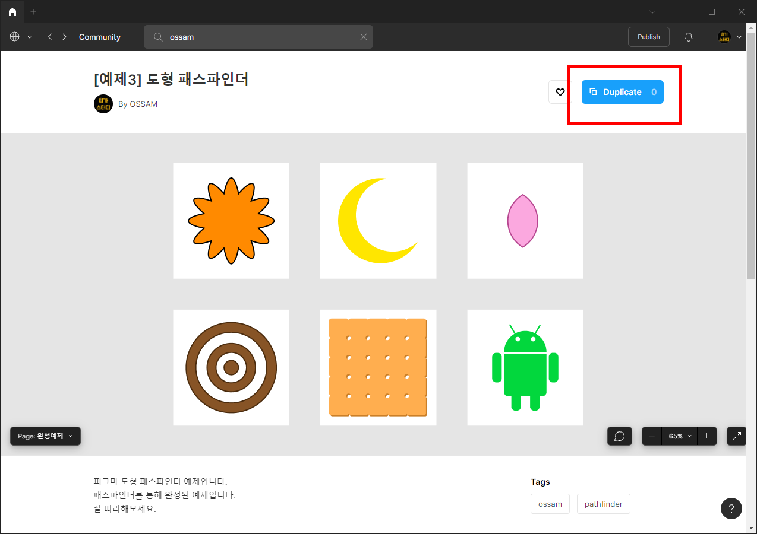
Task: Open the Home tab icon
Action: 12,12
